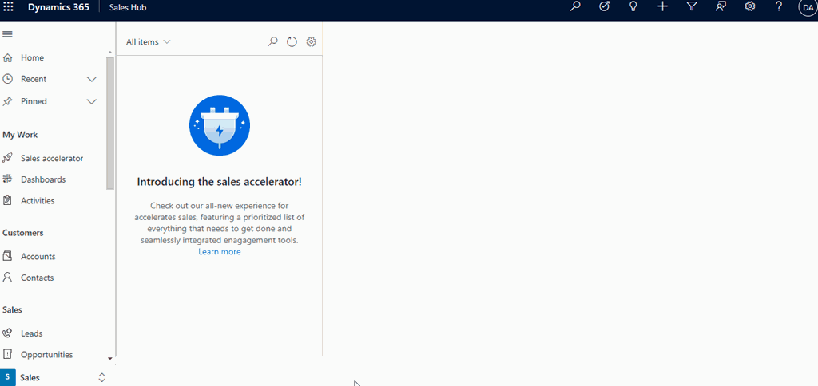This screenshot has height=386, width=818.
Task: Open the All items filter dropdown
Action: 149,42
